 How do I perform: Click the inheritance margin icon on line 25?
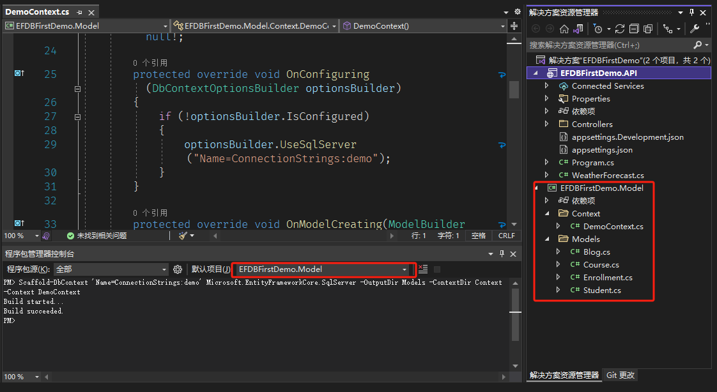[x=19, y=73]
